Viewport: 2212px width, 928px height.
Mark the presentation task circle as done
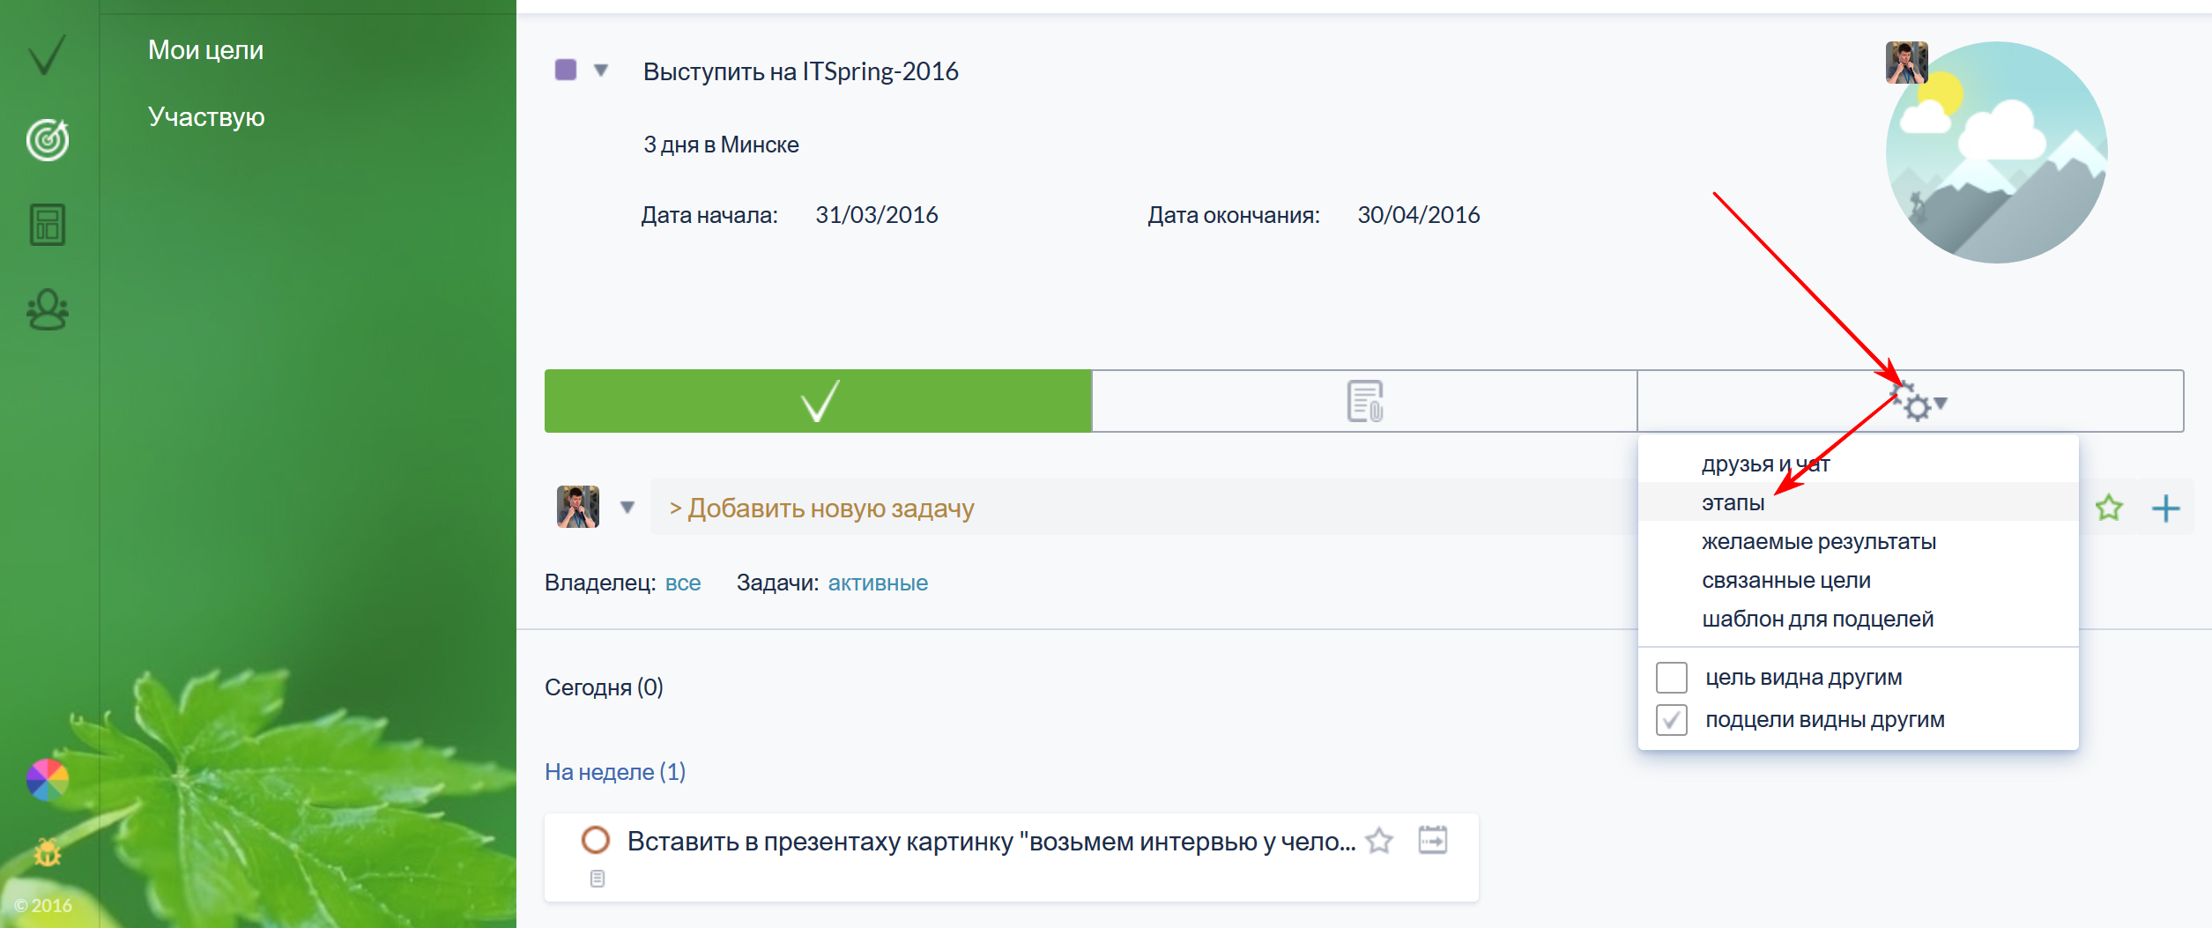pos(596,840)
